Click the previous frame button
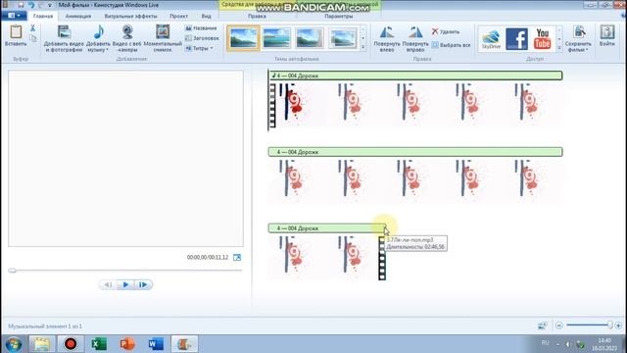Image resolution: width=627 pixels, height=353 pixels. 108,284
